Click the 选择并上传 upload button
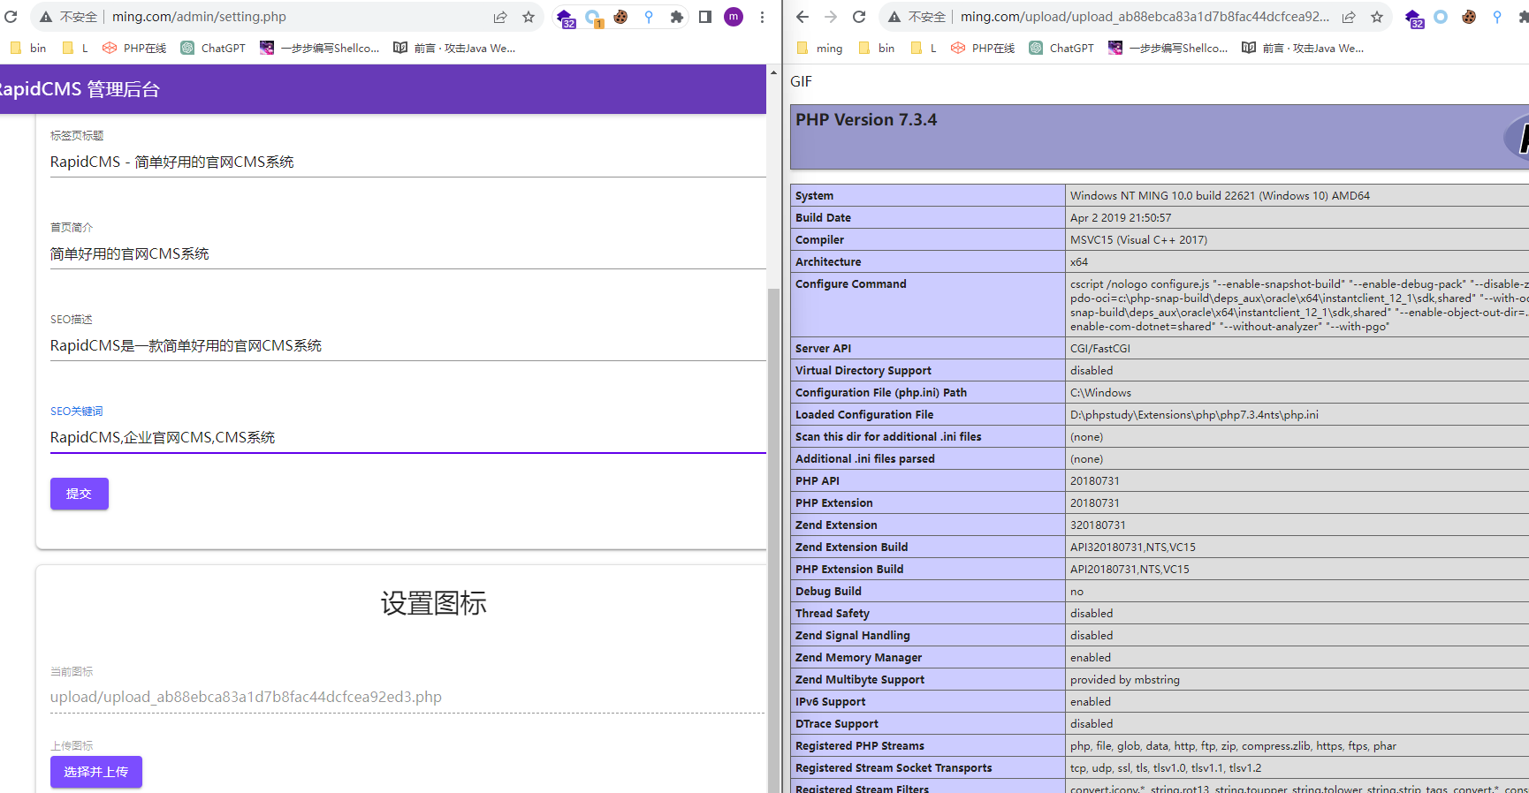 point(96,772)
